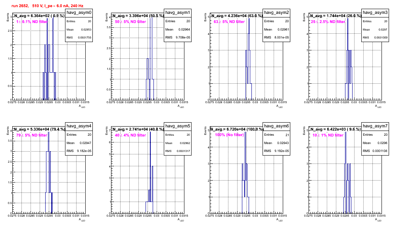
Task: Select the havg_asym6 stats box title
Action: pyautogui.click(x=276, y=126)
